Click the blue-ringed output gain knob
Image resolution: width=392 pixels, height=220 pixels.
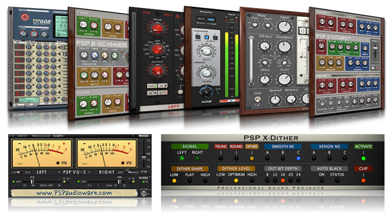click(206, 92)
